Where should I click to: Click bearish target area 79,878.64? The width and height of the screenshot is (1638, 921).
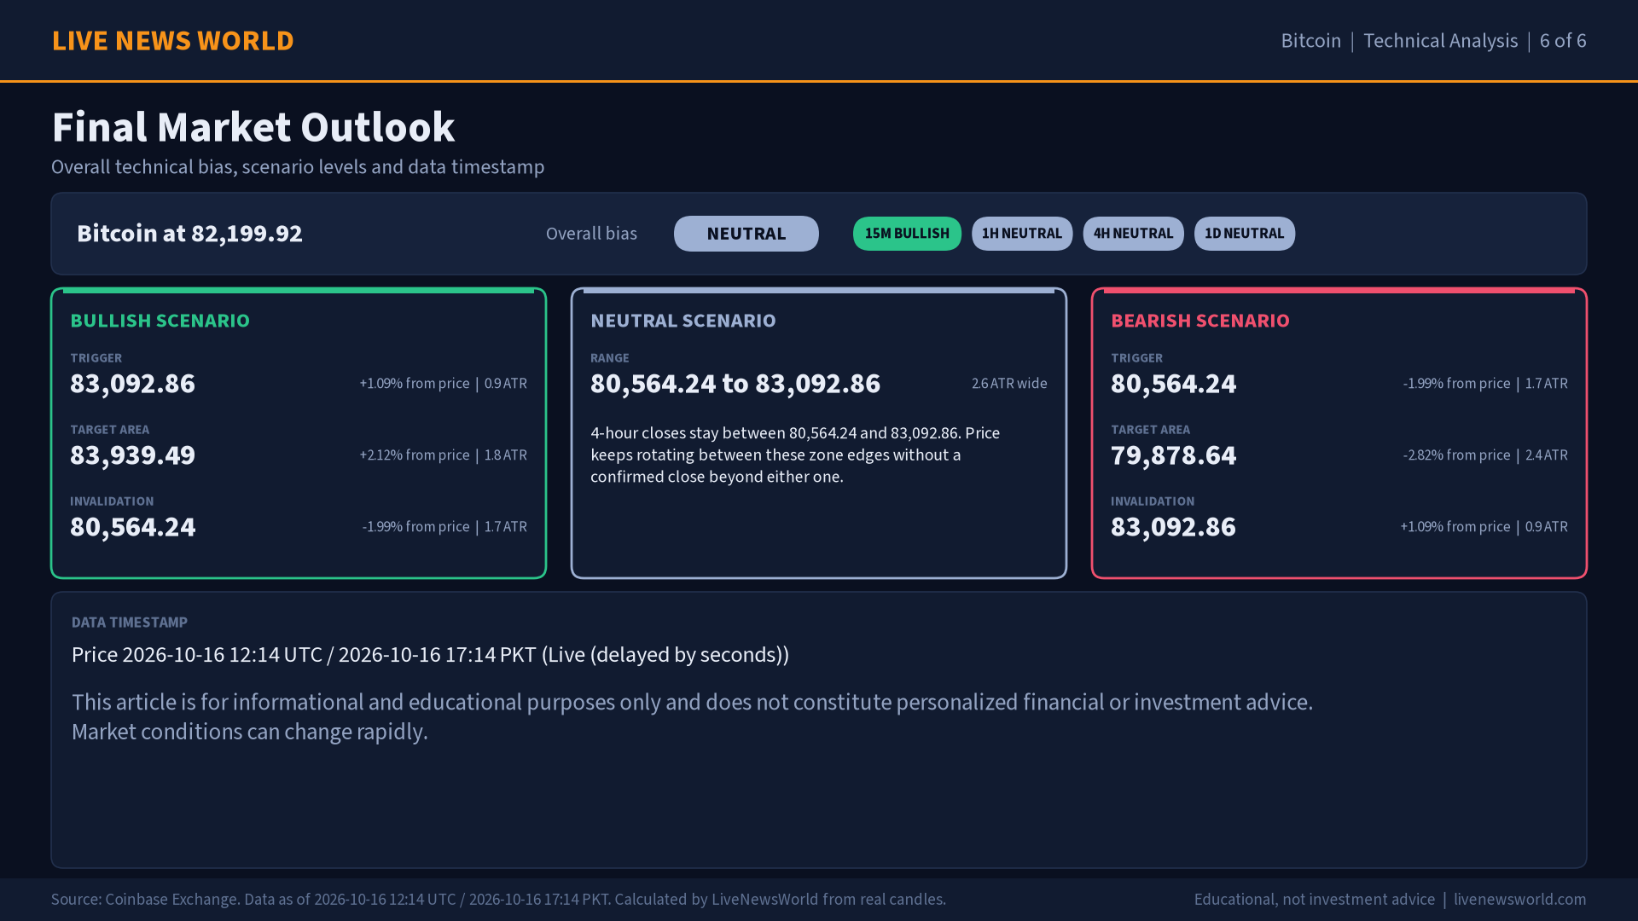(x=1174, y=455)
